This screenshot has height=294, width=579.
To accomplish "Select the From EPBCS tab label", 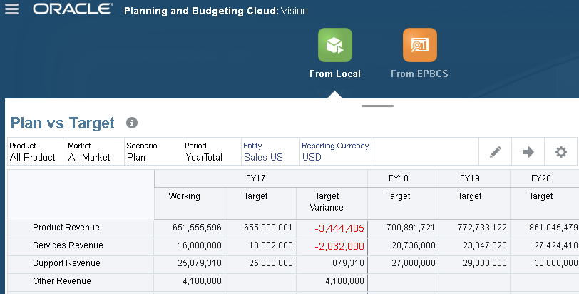I will point(419,73).
